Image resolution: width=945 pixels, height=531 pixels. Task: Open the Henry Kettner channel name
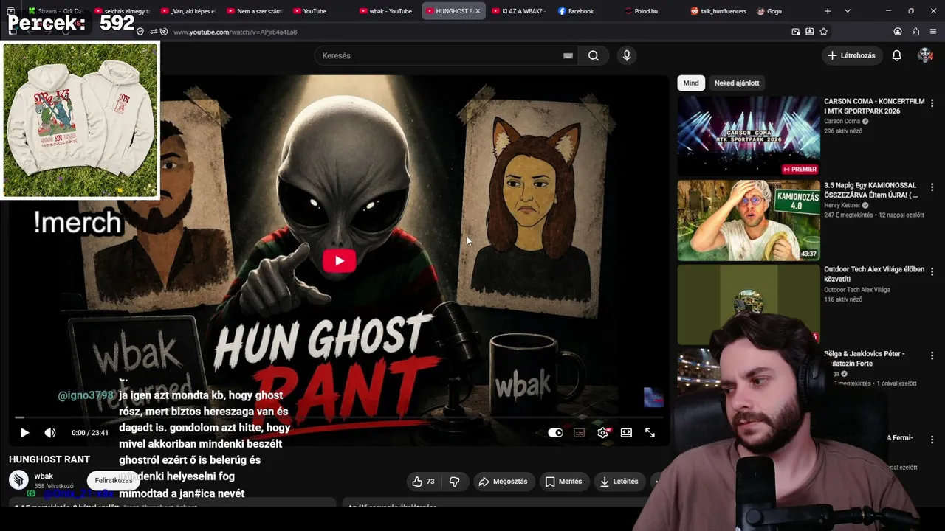842,206
